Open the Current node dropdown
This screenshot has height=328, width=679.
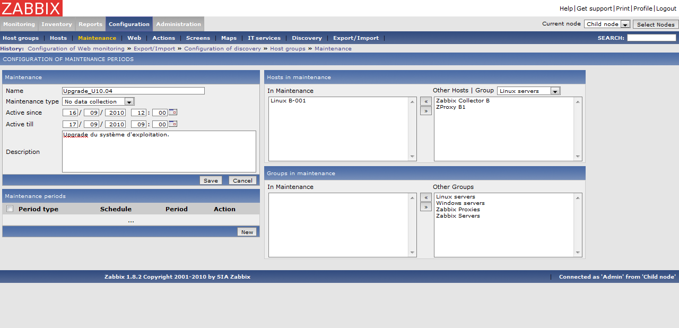coord(624,24)
